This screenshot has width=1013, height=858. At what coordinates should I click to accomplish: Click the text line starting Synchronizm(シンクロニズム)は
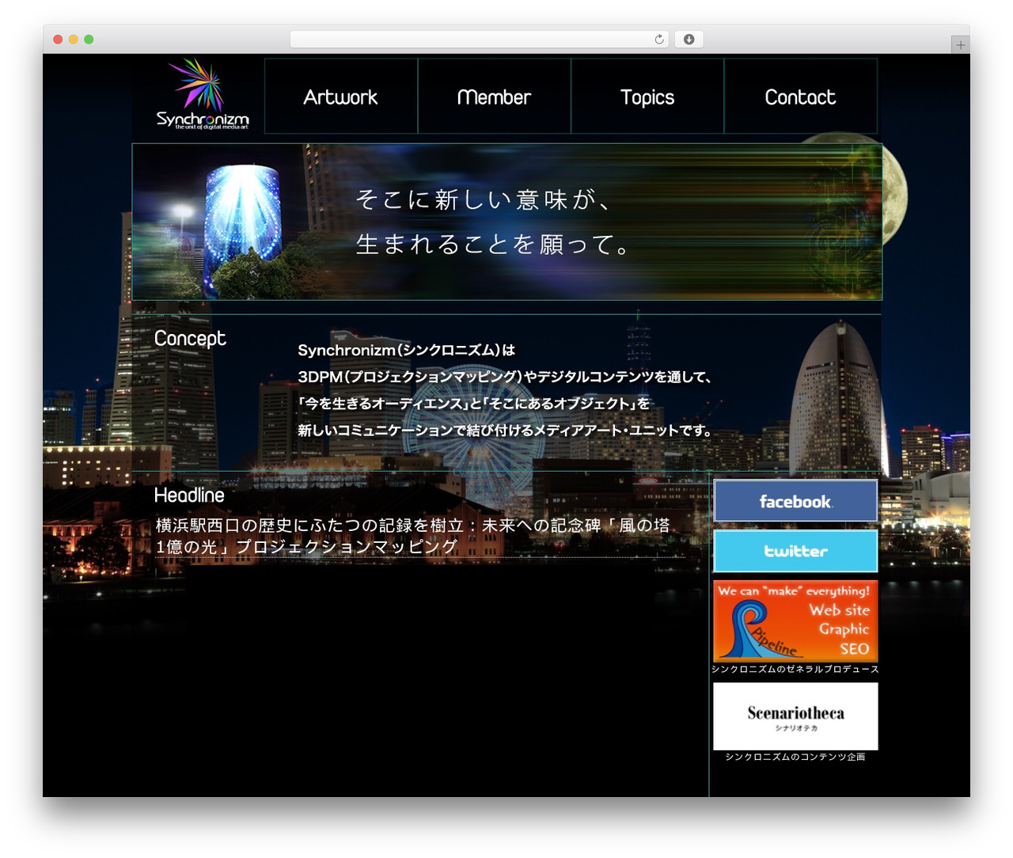pos(407,350)
